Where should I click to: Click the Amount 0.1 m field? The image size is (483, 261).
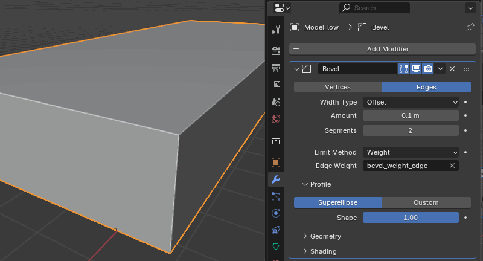point(411,115)
